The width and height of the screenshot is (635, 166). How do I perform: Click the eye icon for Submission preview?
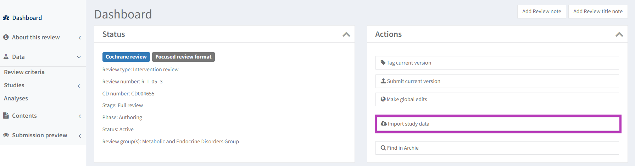click(x=6, y=135)
